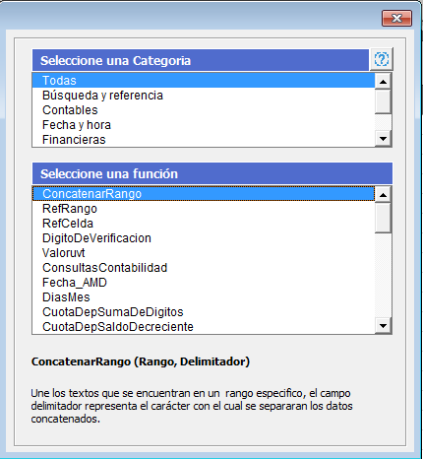This screenshot has height=459, width=423.
Task: Click function list scroll up arrow
Action: pos(383,194)
